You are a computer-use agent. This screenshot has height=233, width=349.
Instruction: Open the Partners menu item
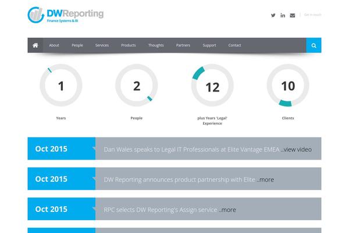click(x=183, y=45)
